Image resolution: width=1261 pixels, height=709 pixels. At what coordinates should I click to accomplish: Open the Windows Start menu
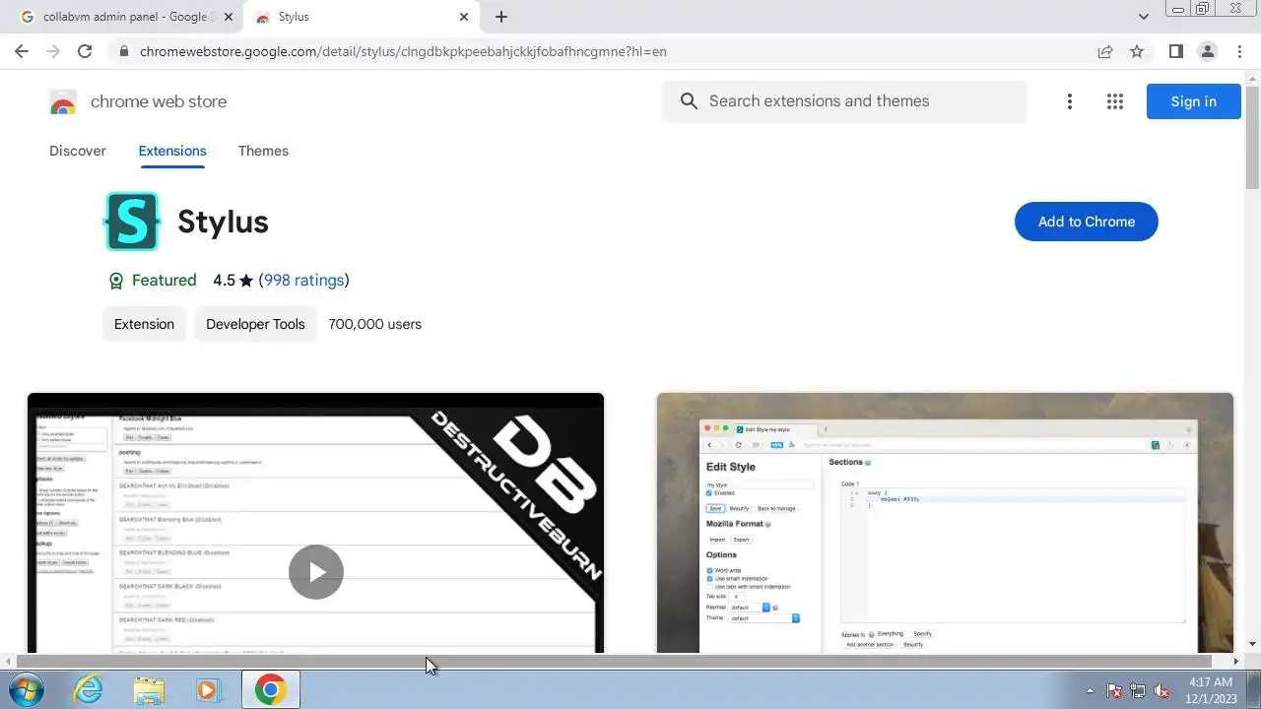[x=24, y=689]
